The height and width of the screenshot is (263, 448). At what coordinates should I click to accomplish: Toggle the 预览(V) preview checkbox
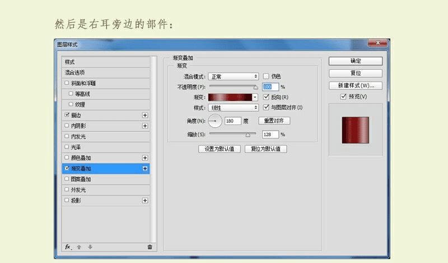tap(343, 97)
